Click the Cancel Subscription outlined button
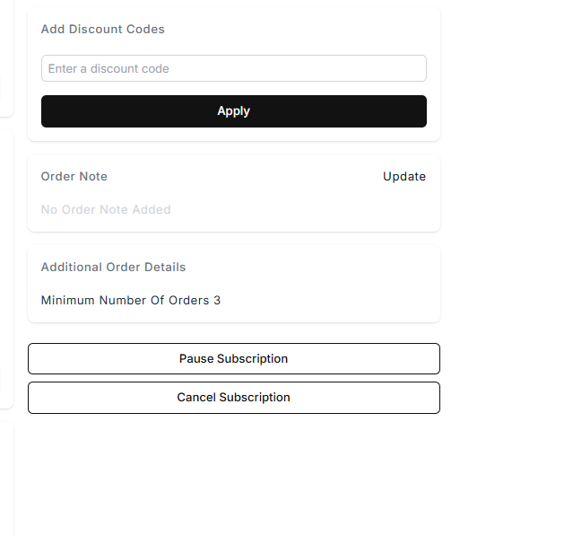 [233, 397]
